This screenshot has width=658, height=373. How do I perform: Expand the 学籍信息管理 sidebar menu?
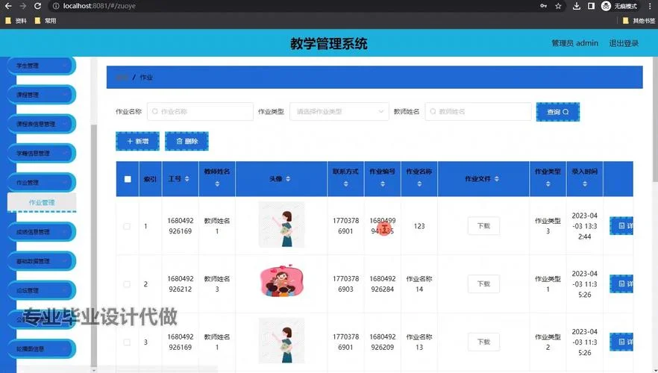tap(41, 154)
